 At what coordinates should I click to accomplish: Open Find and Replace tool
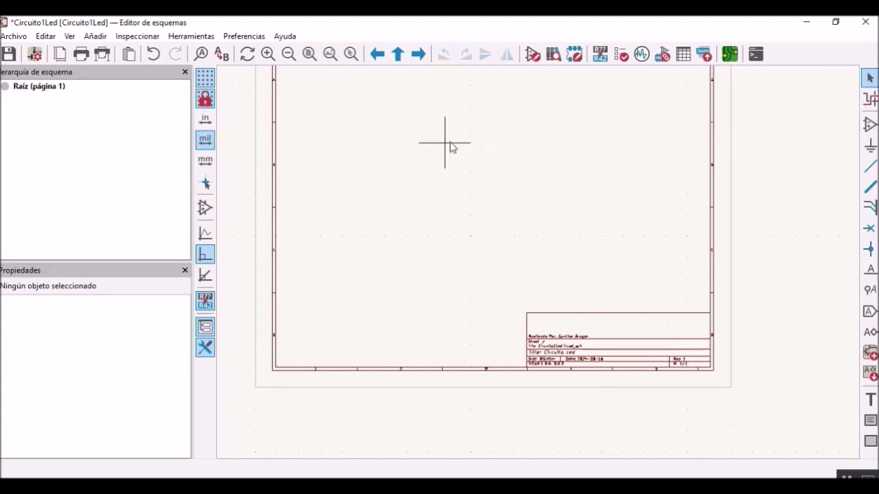221,54
